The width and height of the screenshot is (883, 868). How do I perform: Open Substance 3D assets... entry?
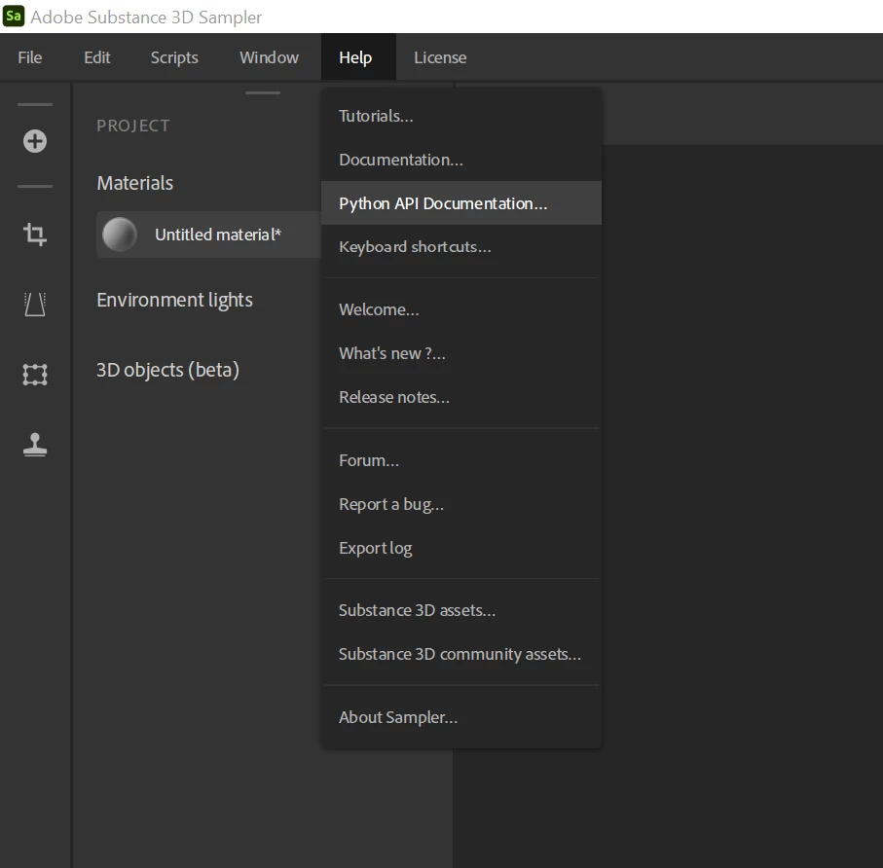[x=461, y=610]
